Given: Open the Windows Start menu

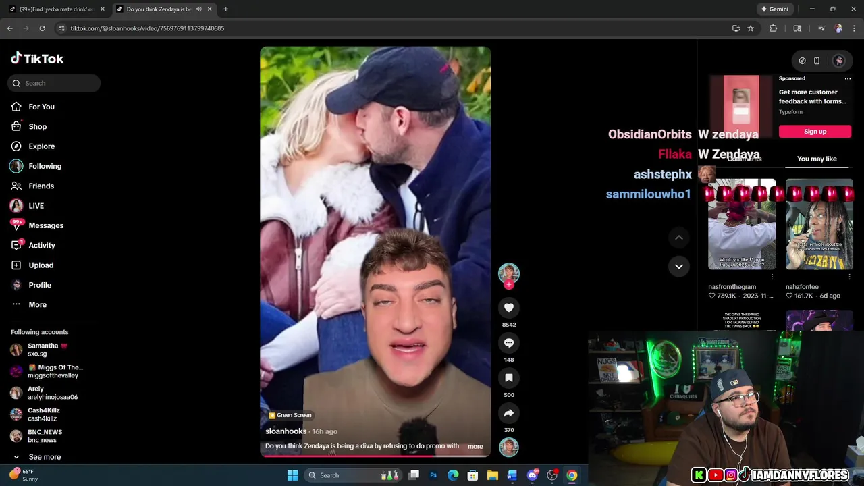Looking at the screenshot, I should pyautogui.click(x=292, y=475).
